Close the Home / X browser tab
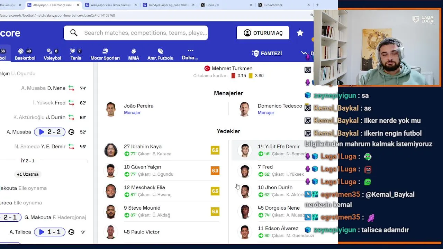The image size is (443, 249). 251,5
